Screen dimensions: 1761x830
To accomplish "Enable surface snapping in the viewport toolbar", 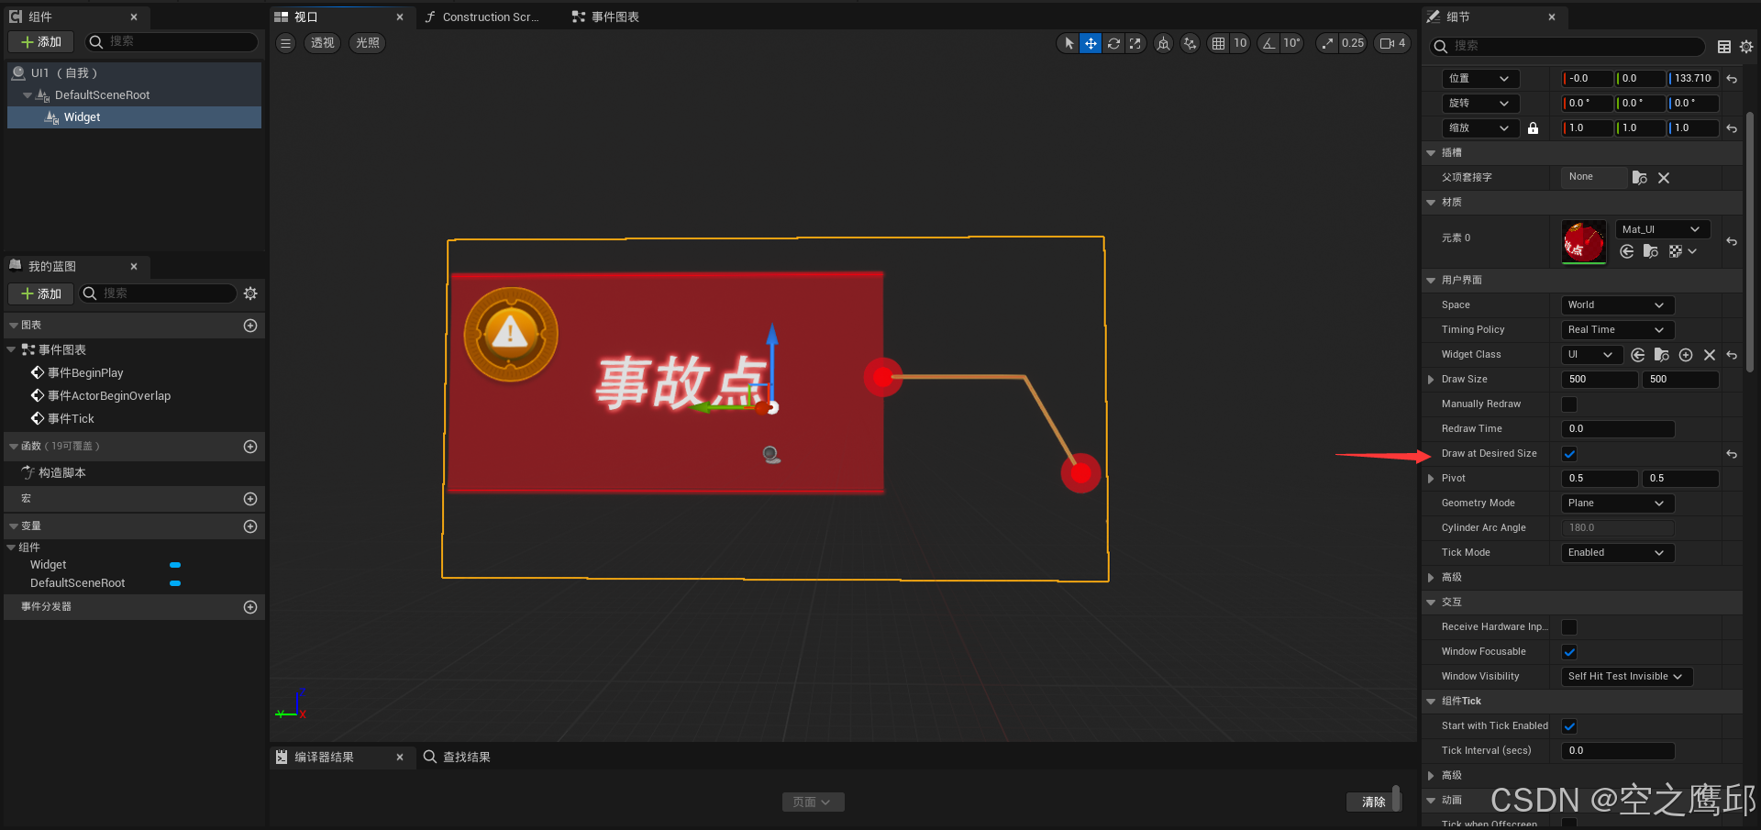I will [1163, 43].
